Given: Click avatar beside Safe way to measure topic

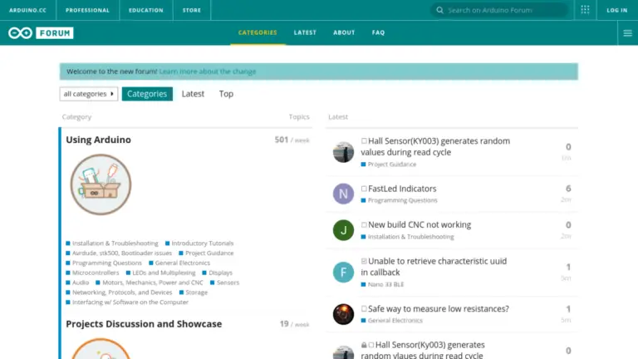Looking at the screenshot, I should [x=343, y=314].
